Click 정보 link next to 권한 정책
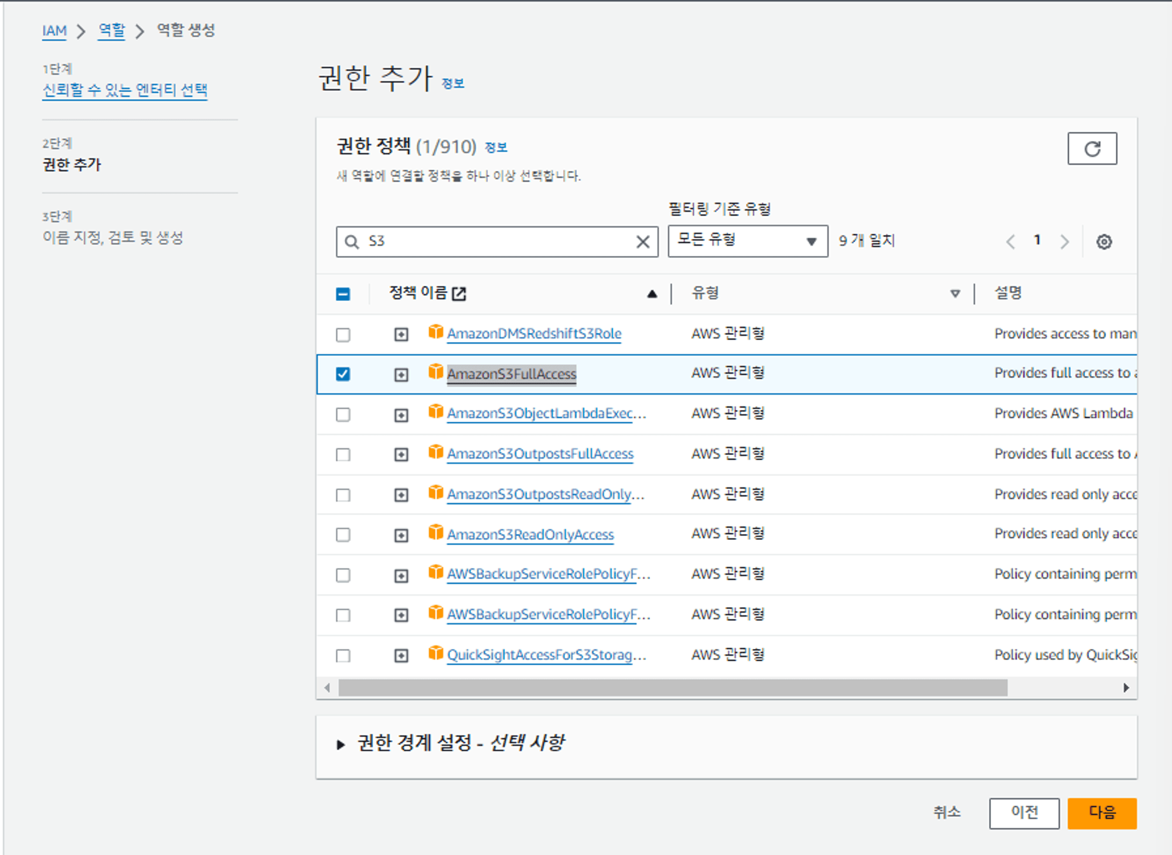Screen dimensions: 1172x855 pos(496,148)
